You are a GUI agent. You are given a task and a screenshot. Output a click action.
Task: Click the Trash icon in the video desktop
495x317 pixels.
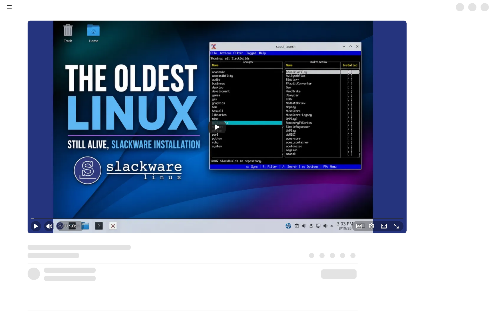pyautogui.click(x=68, y=33)
